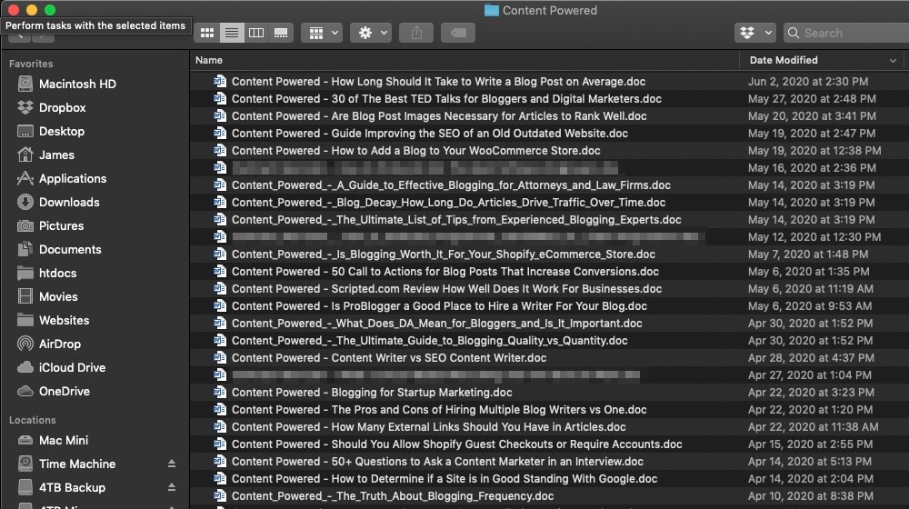Viewport: 909px width, 509px height.
Task: Click the Share toolbar button
Action: pyautogui.click(x=416, y=33)
